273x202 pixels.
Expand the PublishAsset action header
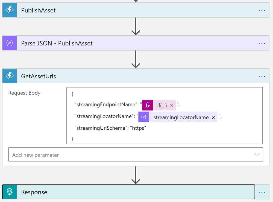point(136,10)
